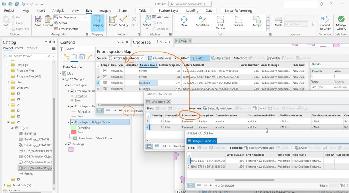Click the Portal tab in Catalog

[x=19, y=48]
